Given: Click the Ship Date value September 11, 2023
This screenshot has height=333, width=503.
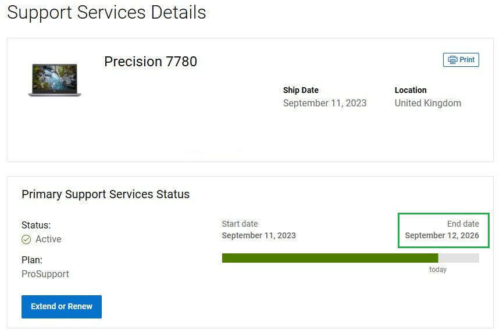Looking at the screenshot, I should pos(324,103).
